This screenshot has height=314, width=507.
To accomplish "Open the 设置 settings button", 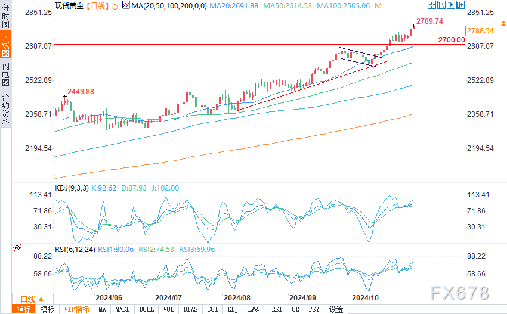I will 336,309.
